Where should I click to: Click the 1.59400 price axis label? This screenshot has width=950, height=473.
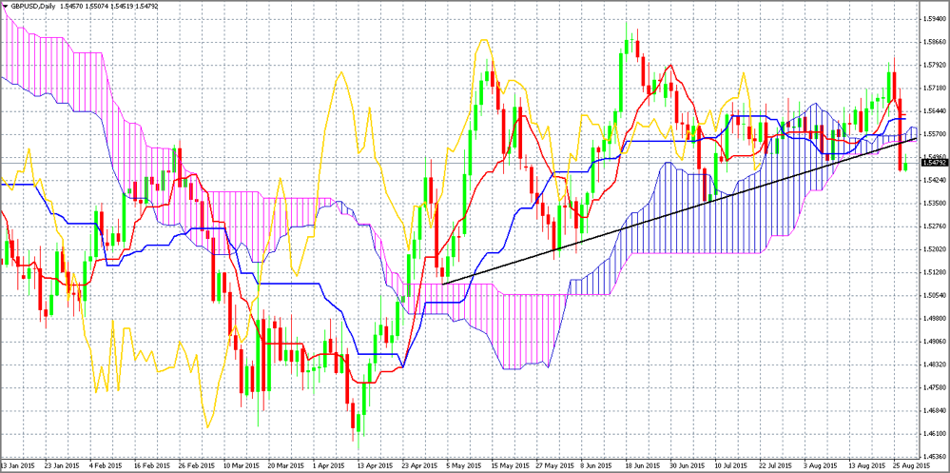[934, 19]
